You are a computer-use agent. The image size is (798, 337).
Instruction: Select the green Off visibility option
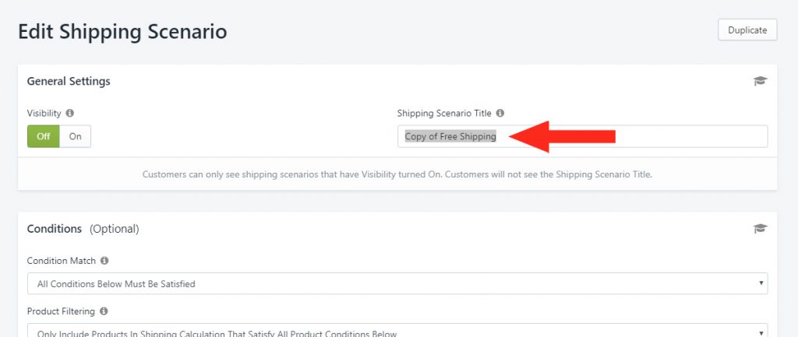click(44, 136)
